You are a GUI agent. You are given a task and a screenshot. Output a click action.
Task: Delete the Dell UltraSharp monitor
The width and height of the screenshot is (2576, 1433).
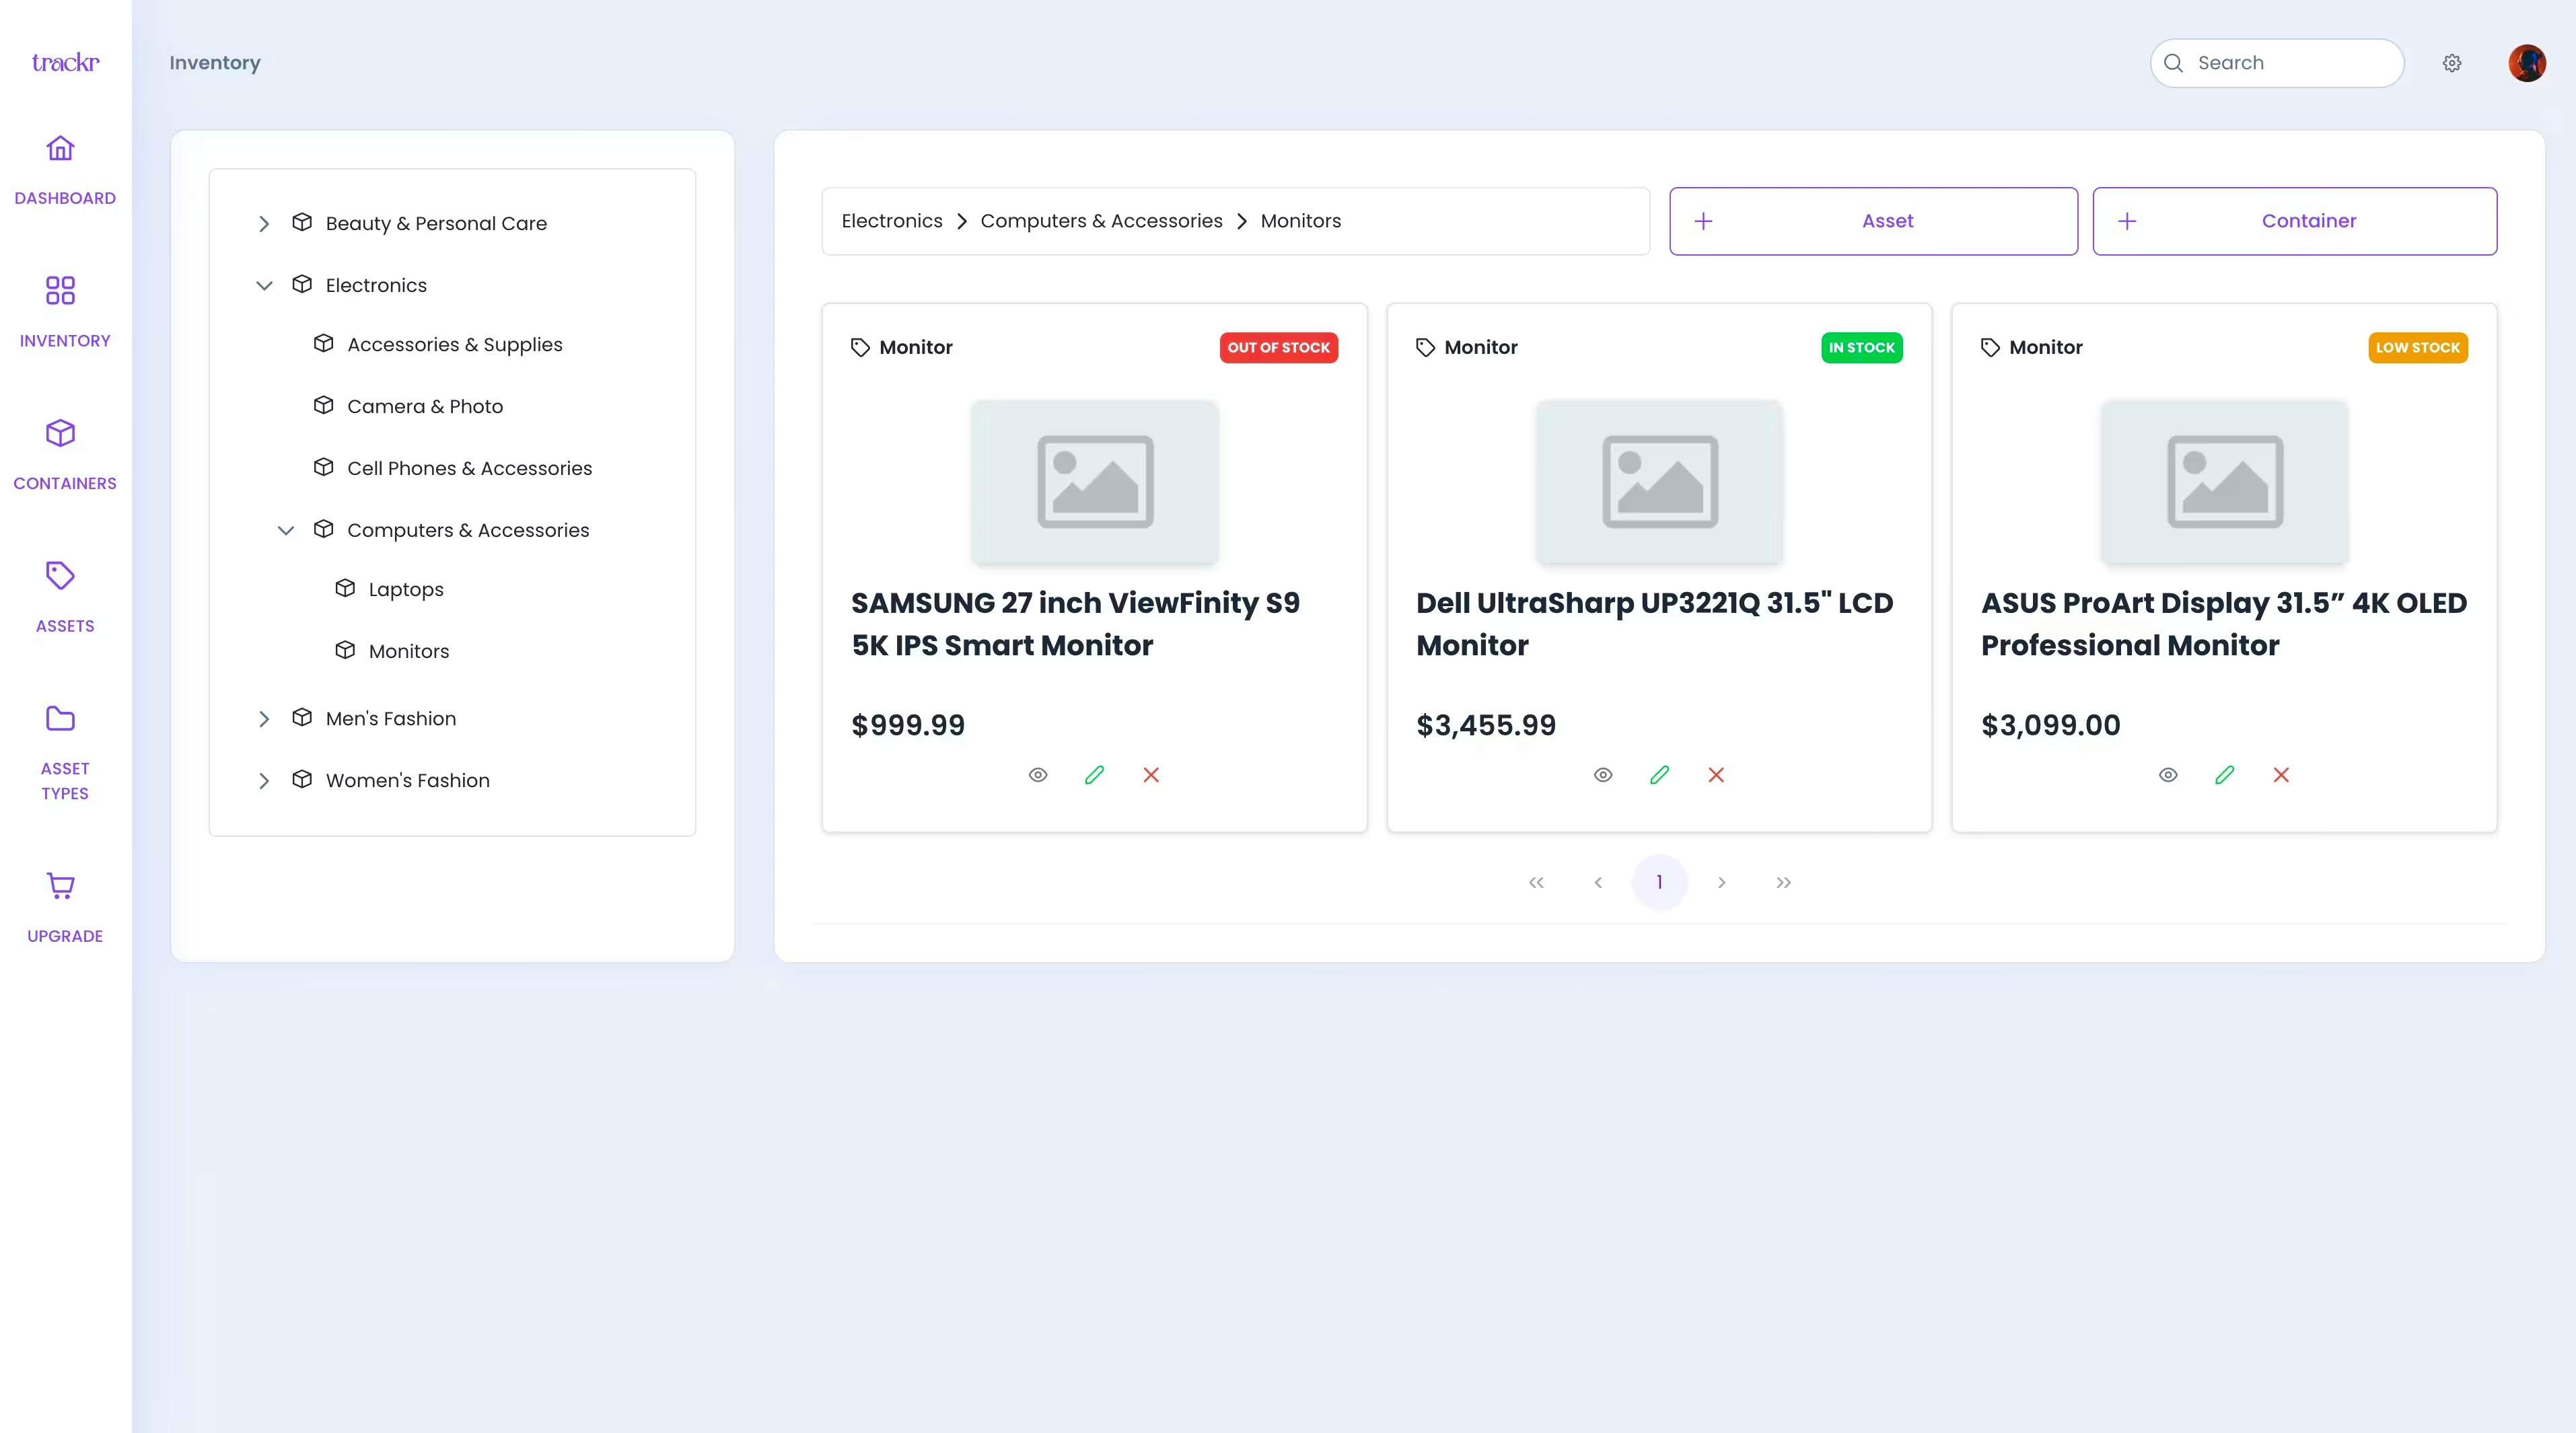point(1716,775)
